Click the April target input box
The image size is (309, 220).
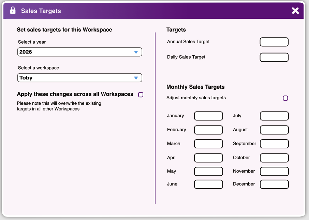pos(208,158)
